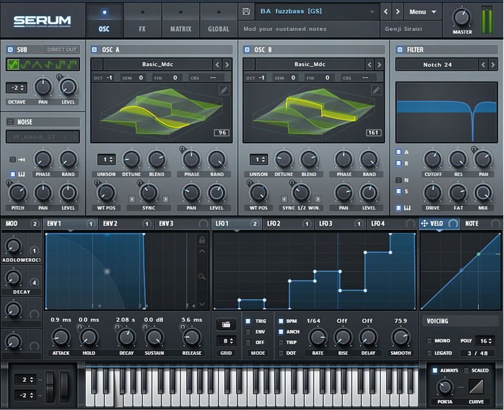Screen dimensions: 504x410
Task: Toggle LFO BPM sync checkbox
Action: (281, 321)
